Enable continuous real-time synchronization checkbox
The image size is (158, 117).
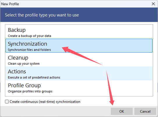(x=7, y=102)
